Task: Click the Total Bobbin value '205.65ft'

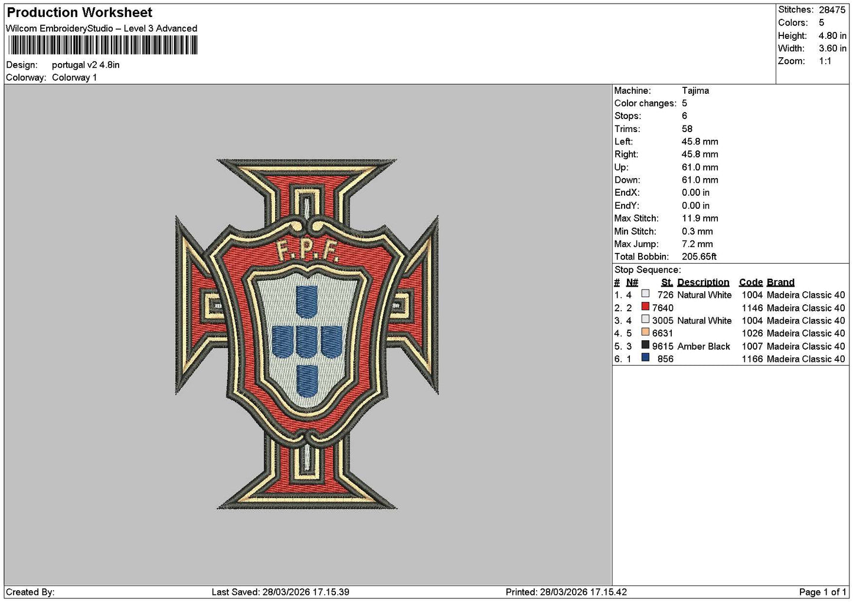Action: (699, 257)
